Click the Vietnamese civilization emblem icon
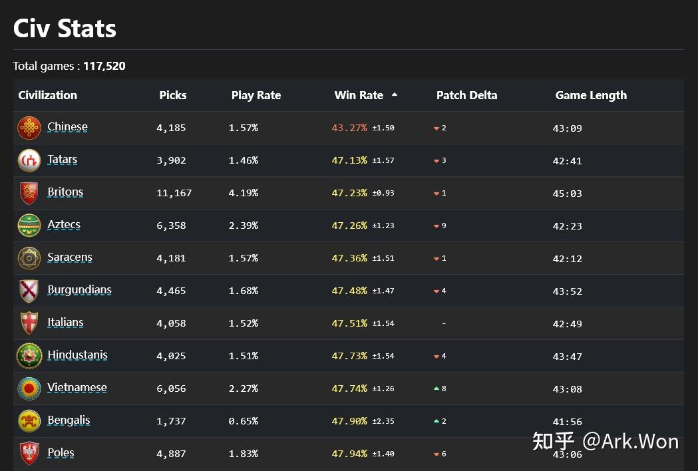The height and width of the screenshot is (471, 698). tap(29, 389)
